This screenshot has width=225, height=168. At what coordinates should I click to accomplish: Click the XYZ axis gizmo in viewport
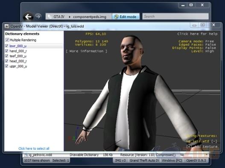pyautogui.click(x=74, y=134)
